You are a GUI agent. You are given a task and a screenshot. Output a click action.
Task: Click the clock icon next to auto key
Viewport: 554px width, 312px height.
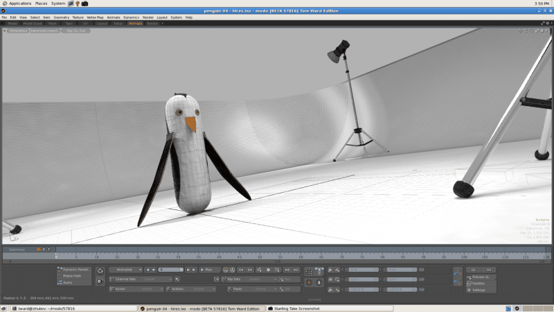[x=233, y=270]
